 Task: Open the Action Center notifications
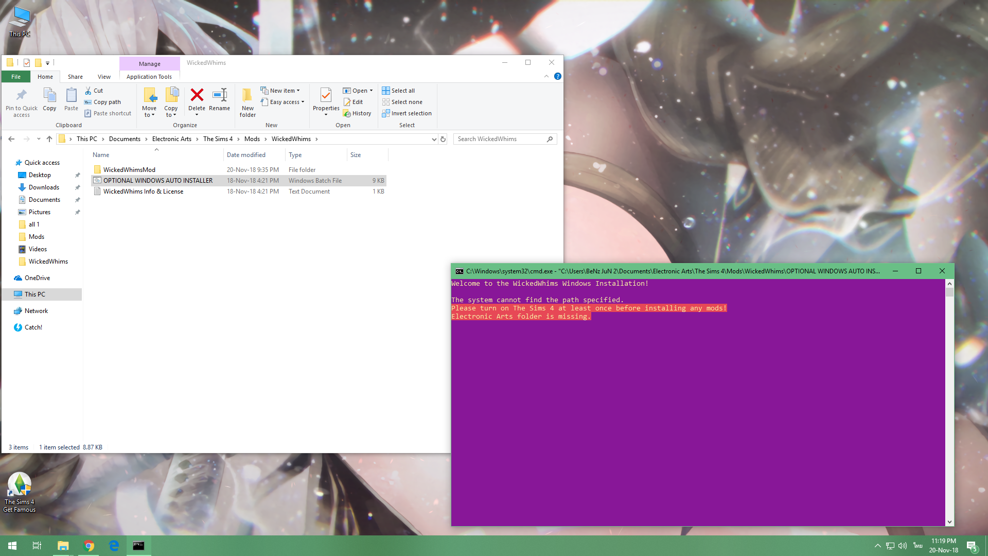(972, 546)
